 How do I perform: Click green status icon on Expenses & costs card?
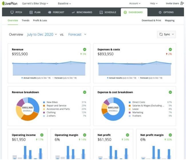(x=170, y=49)
